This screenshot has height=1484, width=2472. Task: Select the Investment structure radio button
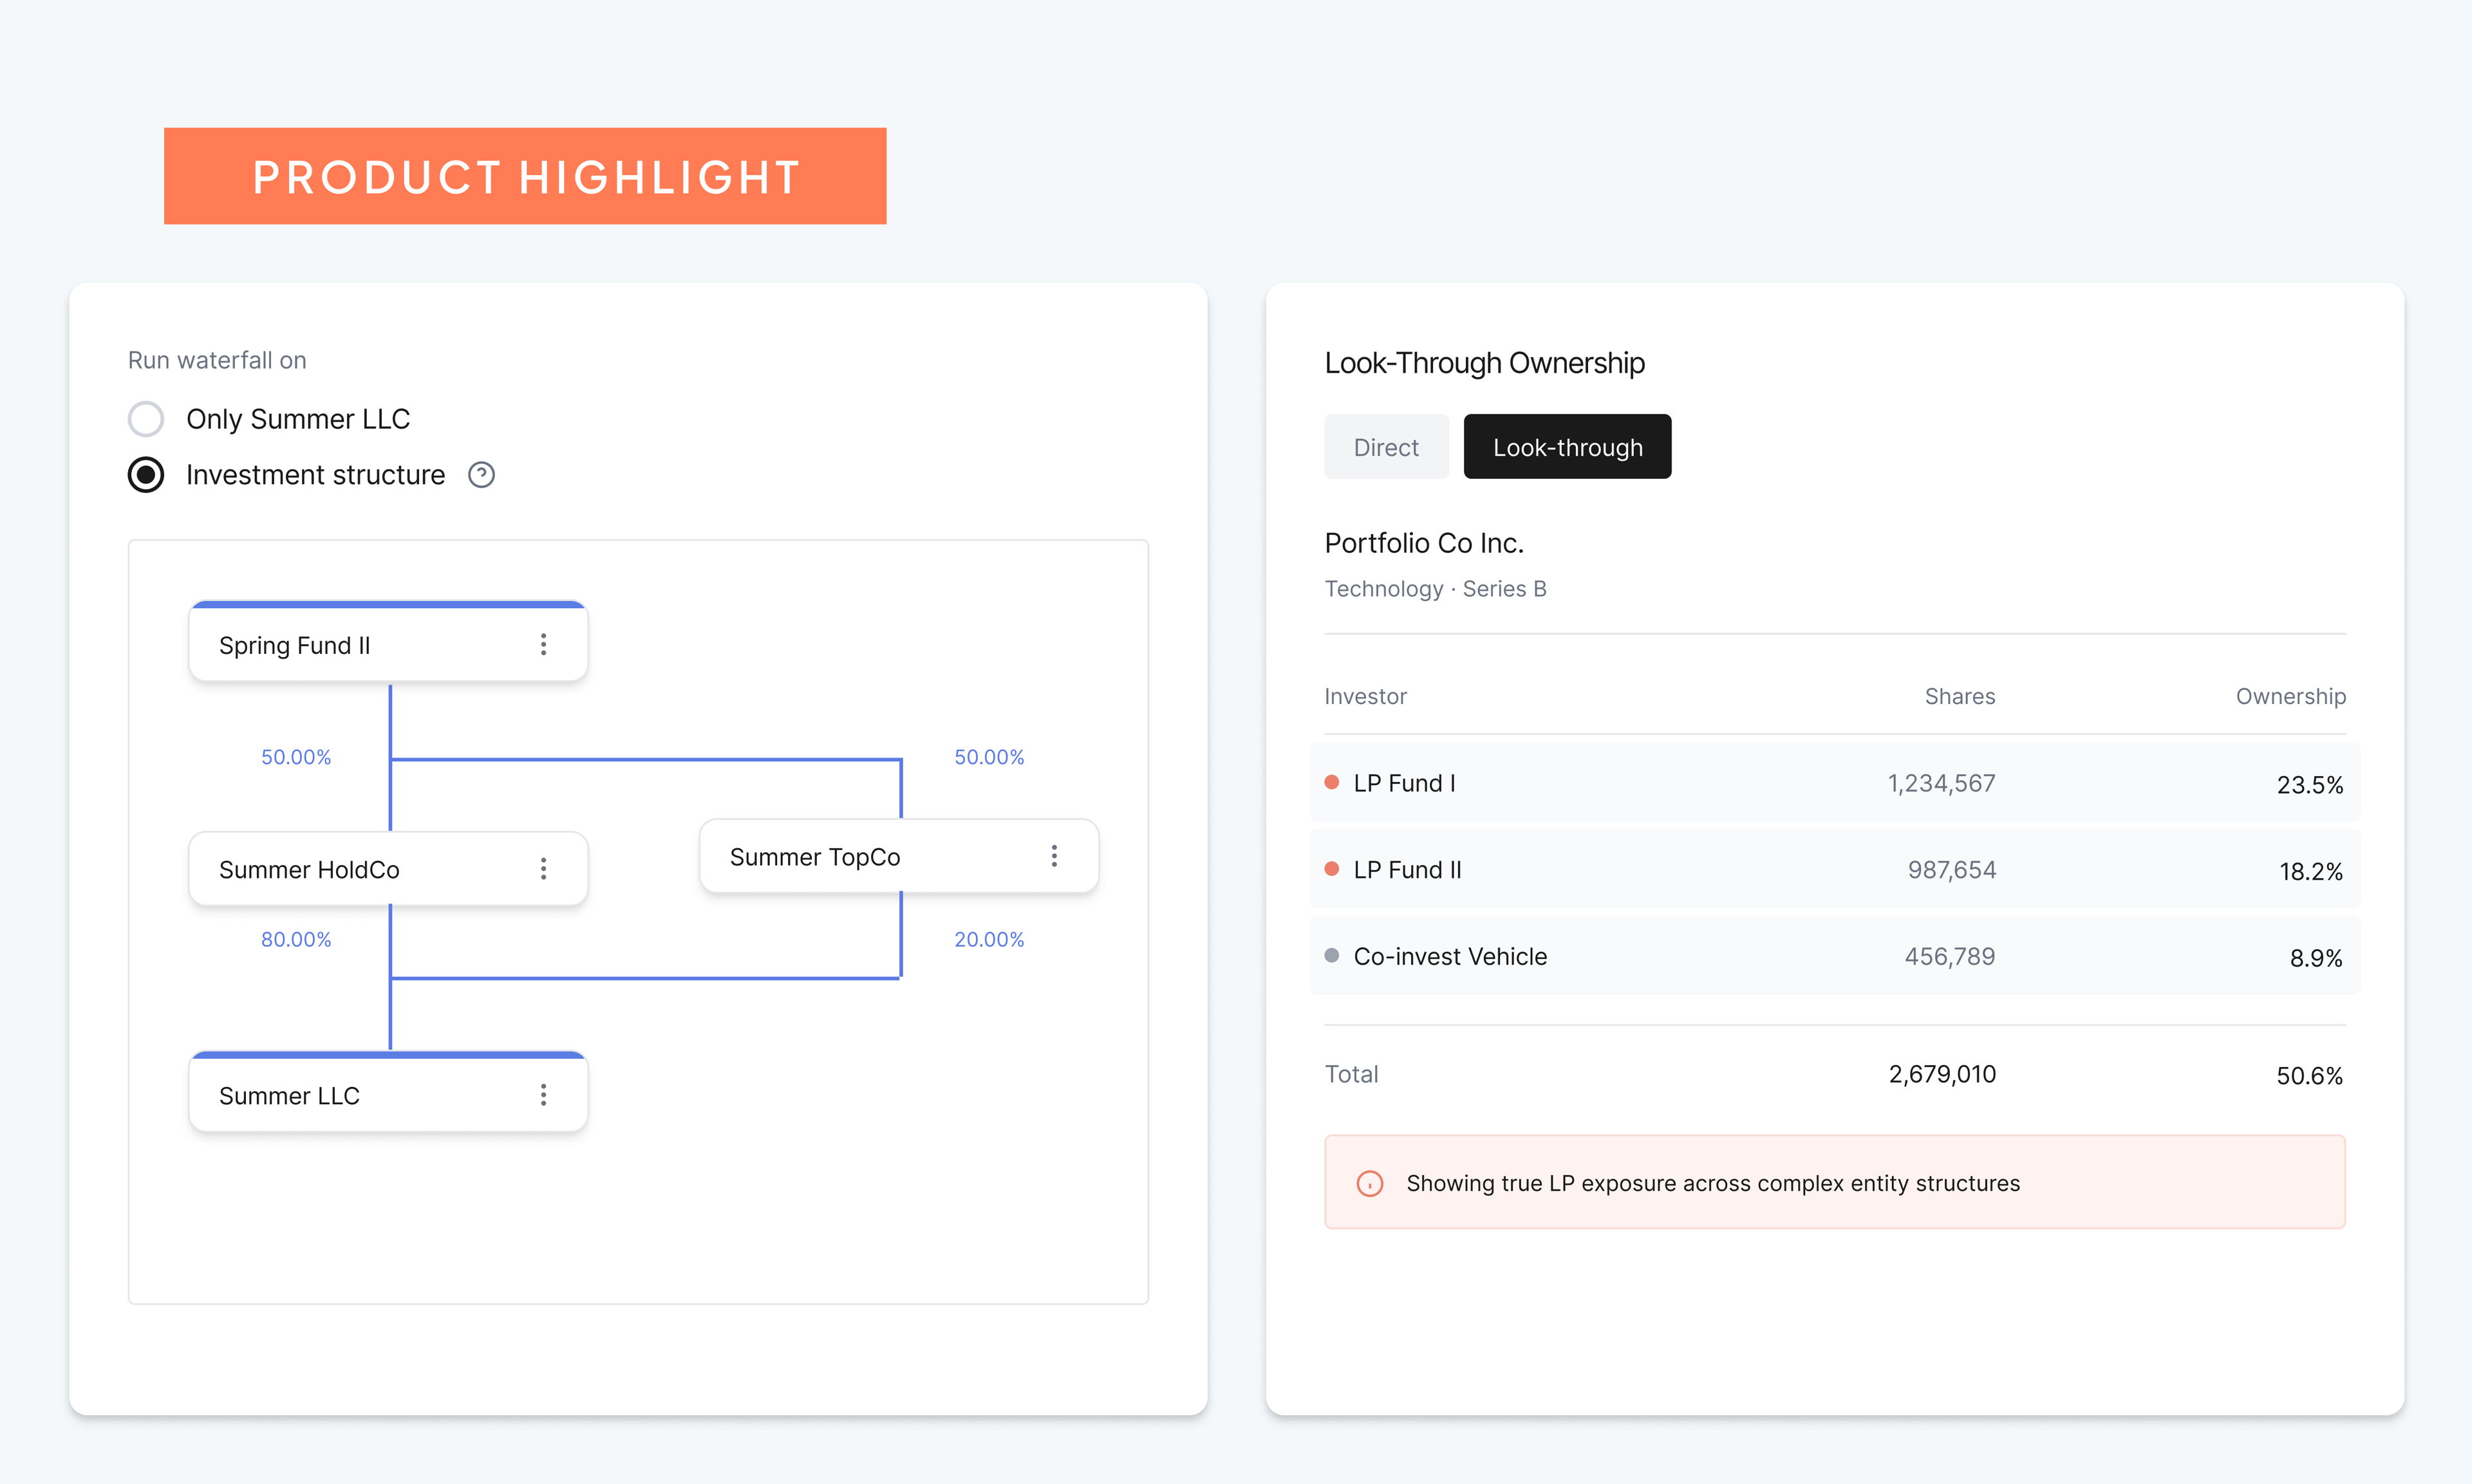[146, 474]
